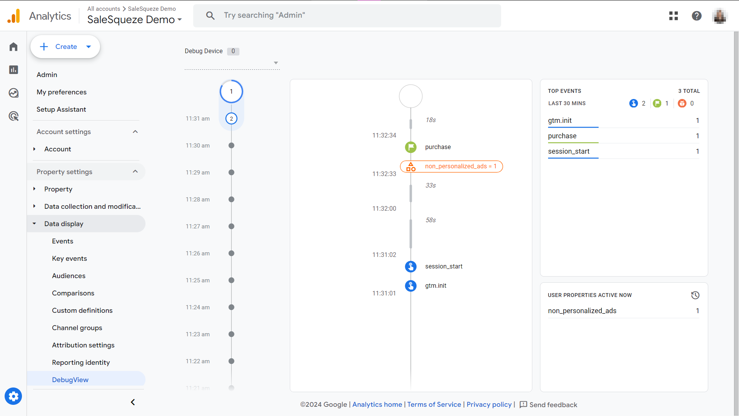Filter by orange error events icon
Viewport: 739px width, 416px height.
(x=682, y=103)
